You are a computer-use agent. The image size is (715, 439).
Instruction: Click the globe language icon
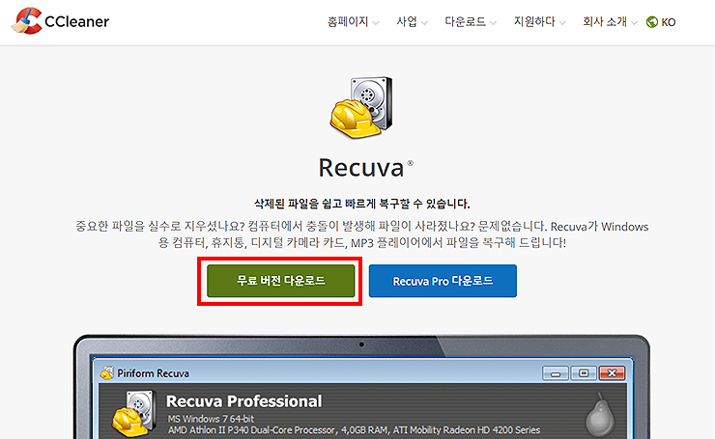point(652,22)
